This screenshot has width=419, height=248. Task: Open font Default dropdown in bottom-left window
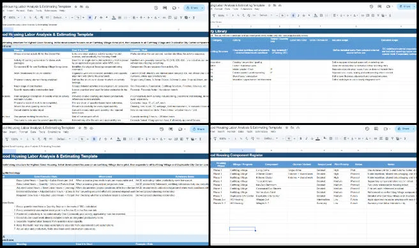pos(64,139)
